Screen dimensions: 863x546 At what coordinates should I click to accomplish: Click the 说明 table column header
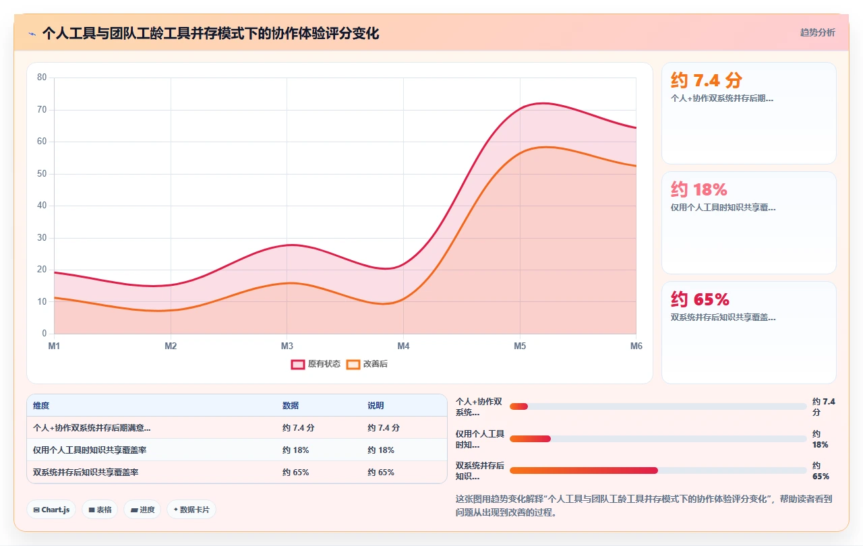coord(376,406)
